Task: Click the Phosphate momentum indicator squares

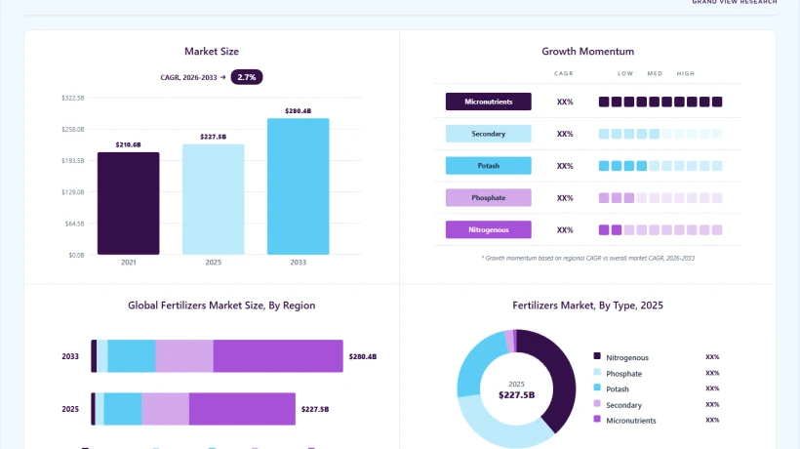Action: (660, 198)
